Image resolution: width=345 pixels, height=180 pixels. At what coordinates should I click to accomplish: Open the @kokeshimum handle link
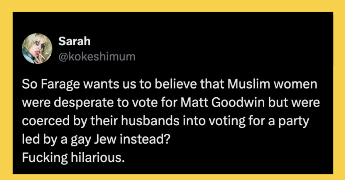pos(97,56)
